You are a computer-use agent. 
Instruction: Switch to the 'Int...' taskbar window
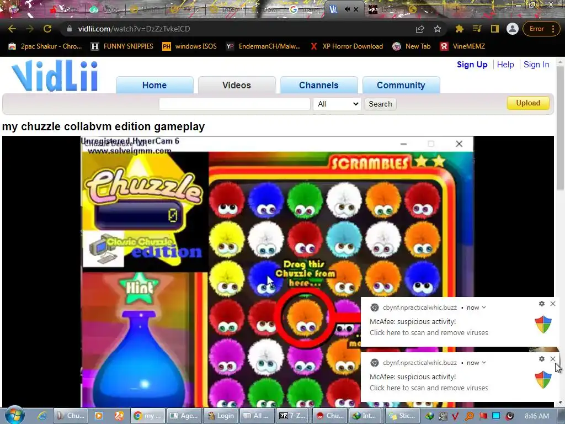pyautogui.click(x=367, y=416)
